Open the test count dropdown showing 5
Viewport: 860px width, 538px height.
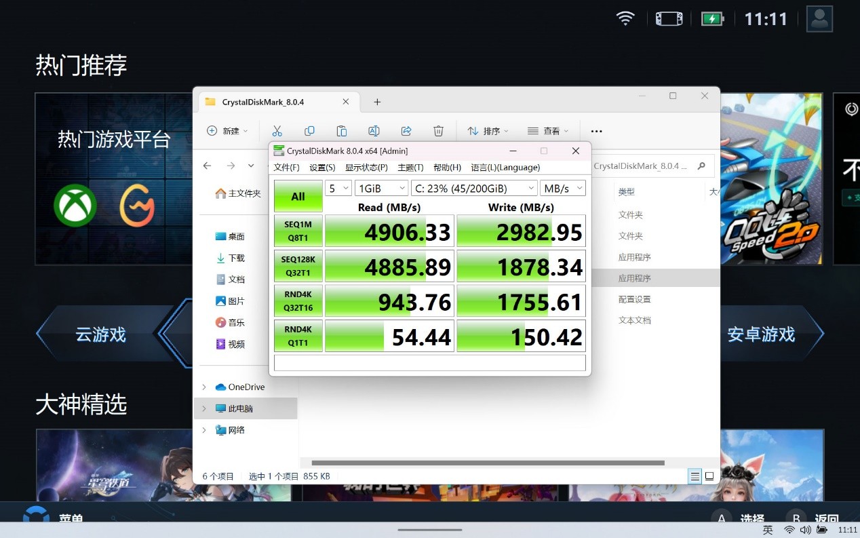click(338, 188)
